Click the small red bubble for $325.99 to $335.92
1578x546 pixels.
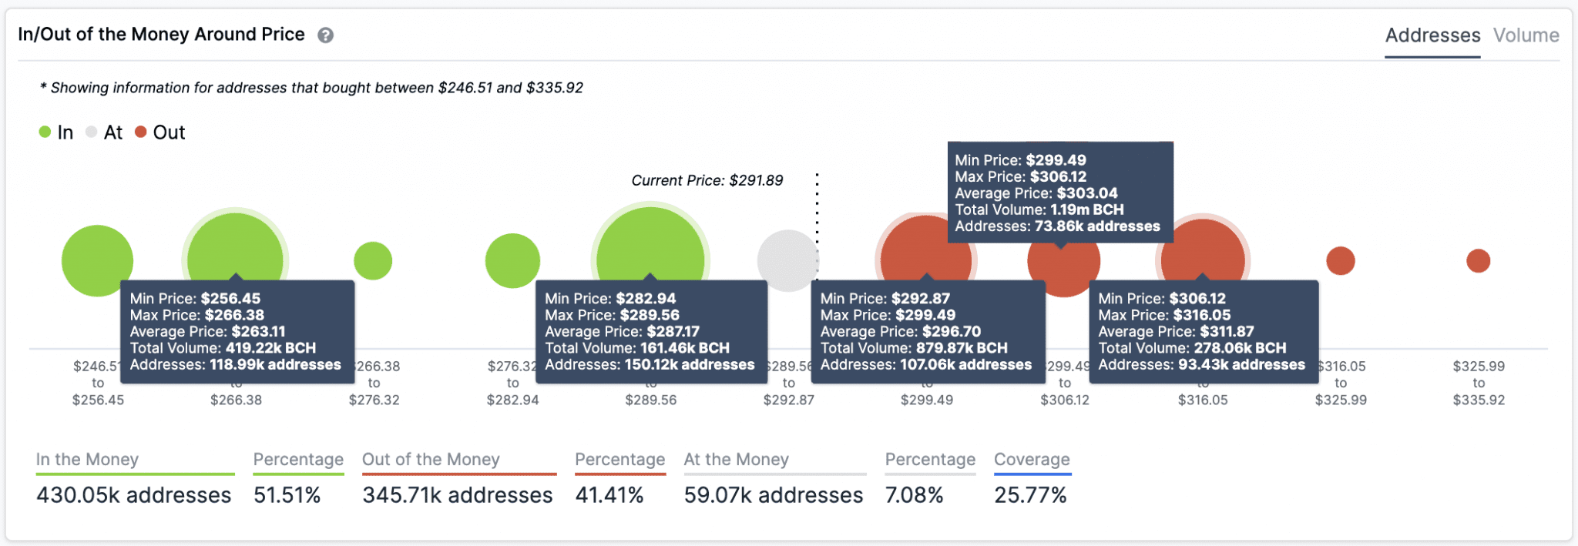pyautogui.click(x=1478, y=261)
